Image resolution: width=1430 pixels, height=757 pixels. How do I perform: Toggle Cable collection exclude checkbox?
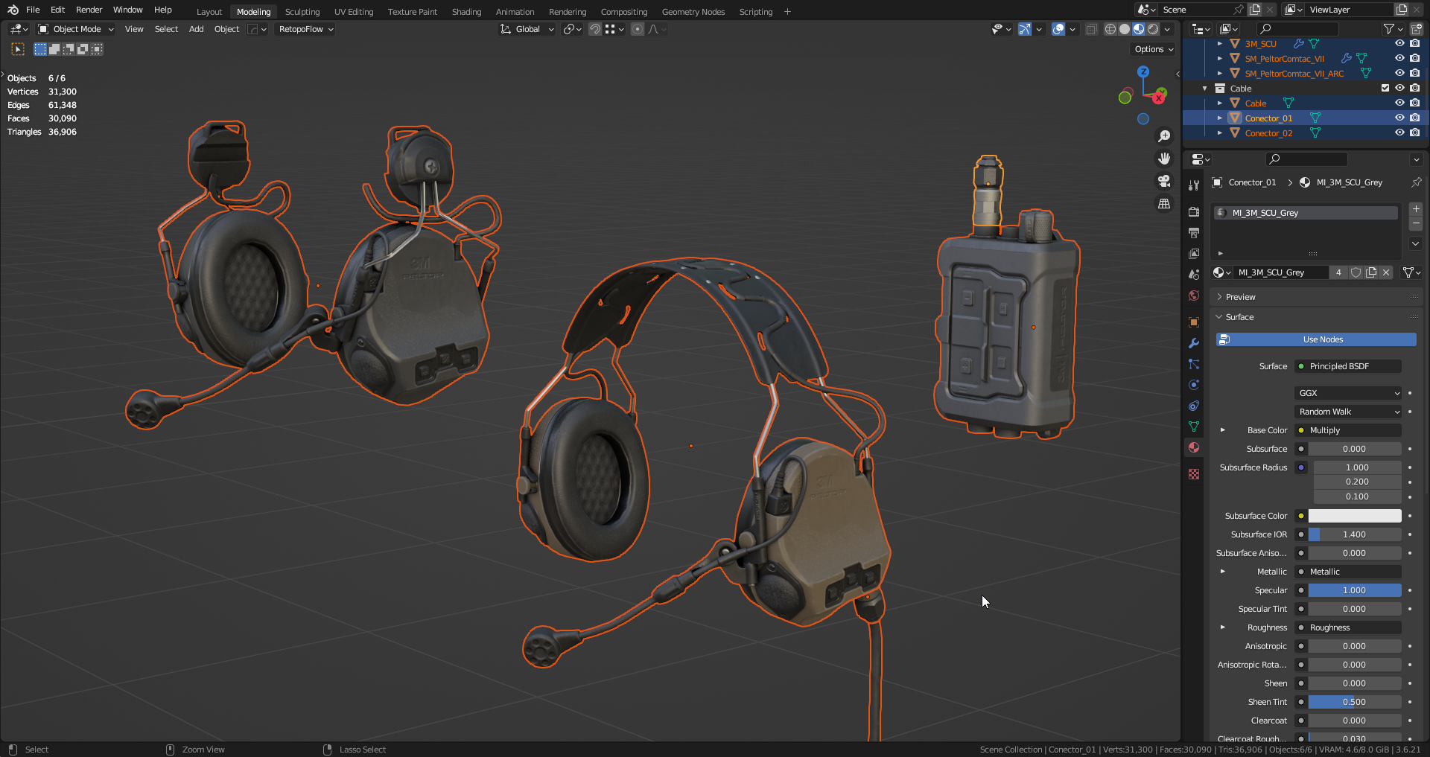pyautogui.click(x=1385, y=88)
